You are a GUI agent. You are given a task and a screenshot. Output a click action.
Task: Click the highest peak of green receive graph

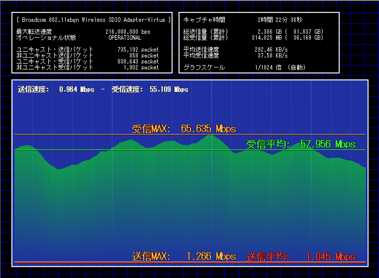pyautogui.click(x=211, y=136)
